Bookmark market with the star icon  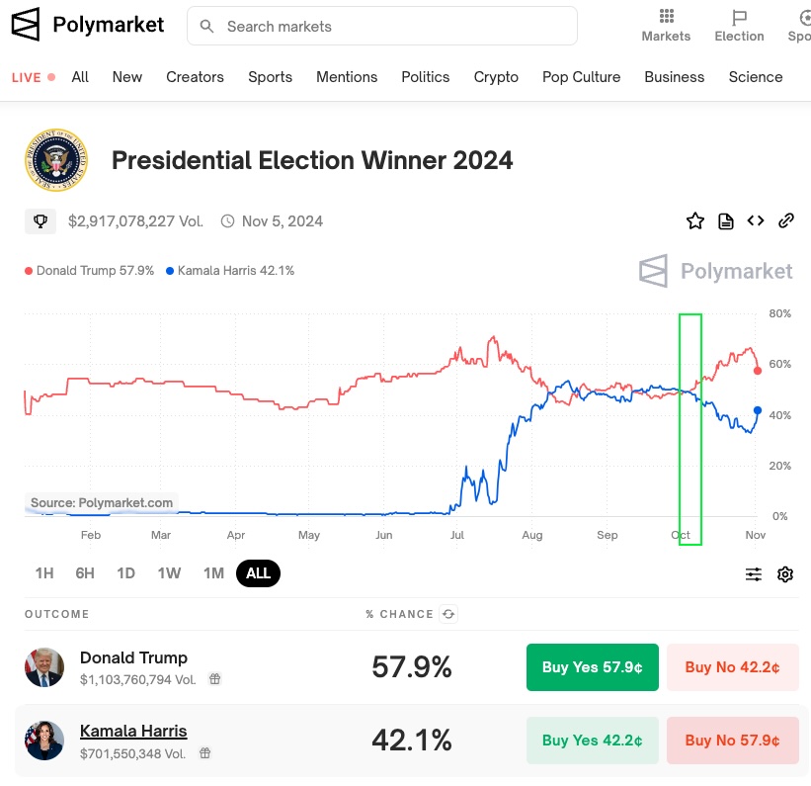pos(695,221)
